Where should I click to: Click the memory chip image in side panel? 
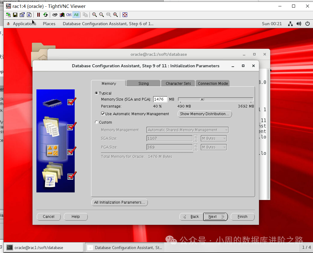tap(52, 103)
